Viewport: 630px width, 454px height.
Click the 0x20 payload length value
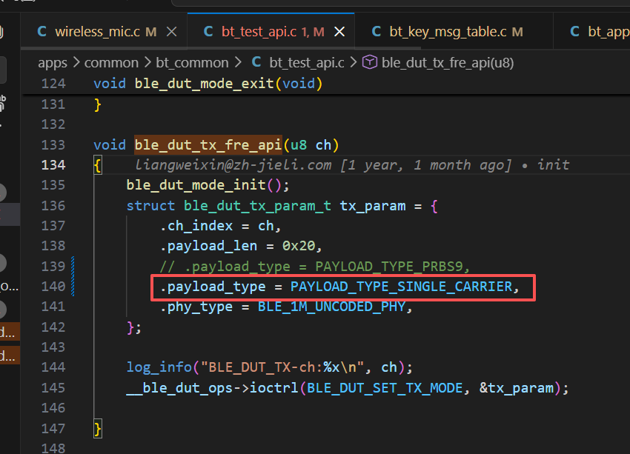299,246
